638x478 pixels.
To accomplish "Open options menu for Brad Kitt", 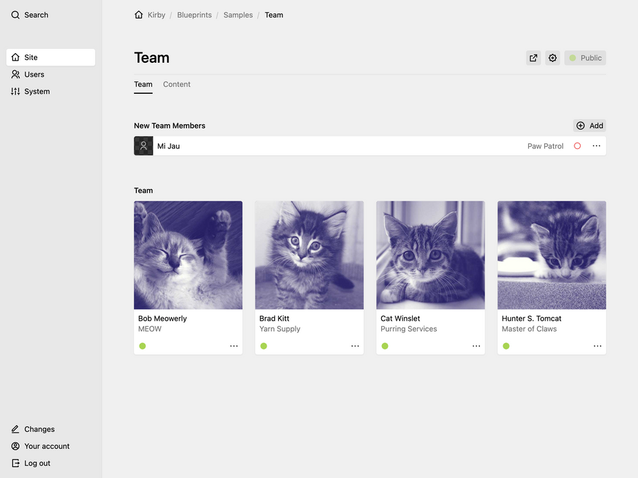I will point(355,346).
